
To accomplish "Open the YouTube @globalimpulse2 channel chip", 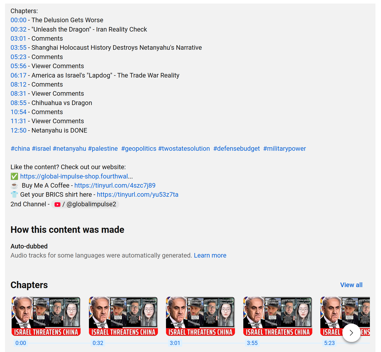I will tap(85, 204).
